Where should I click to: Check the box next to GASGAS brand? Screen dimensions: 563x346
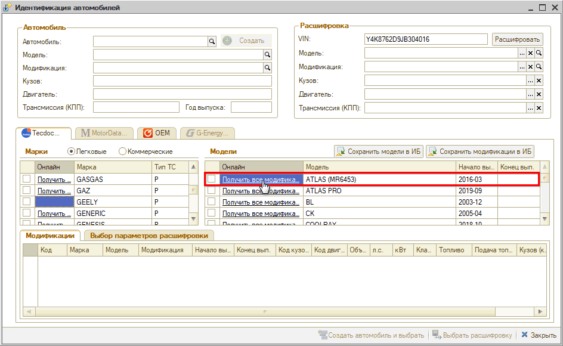pos(27,179)
